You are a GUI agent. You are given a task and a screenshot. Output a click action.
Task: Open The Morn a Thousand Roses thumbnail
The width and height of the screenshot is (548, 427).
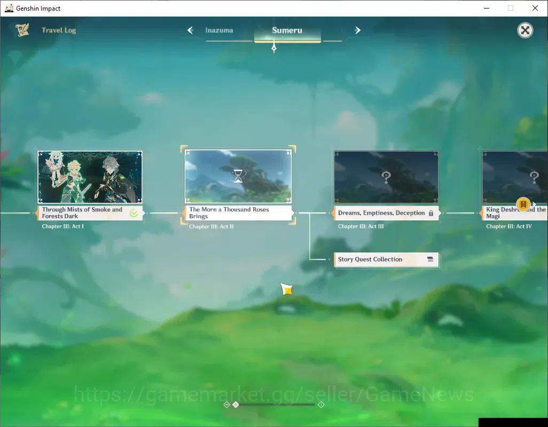point(238,176)
